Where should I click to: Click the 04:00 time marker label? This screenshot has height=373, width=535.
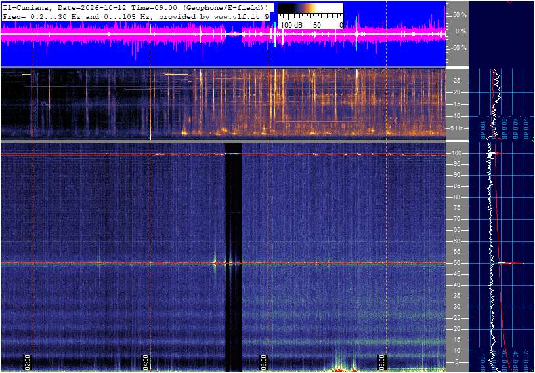click(145, 363)
